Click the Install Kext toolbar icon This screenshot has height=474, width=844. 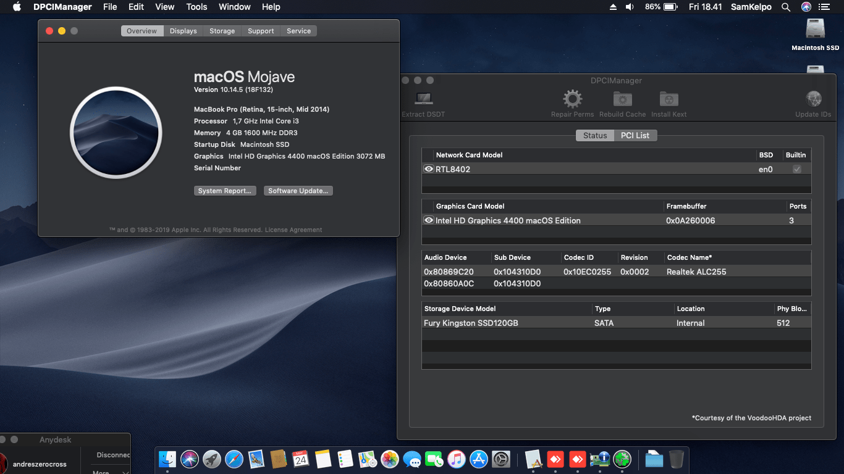click(668, 99)
